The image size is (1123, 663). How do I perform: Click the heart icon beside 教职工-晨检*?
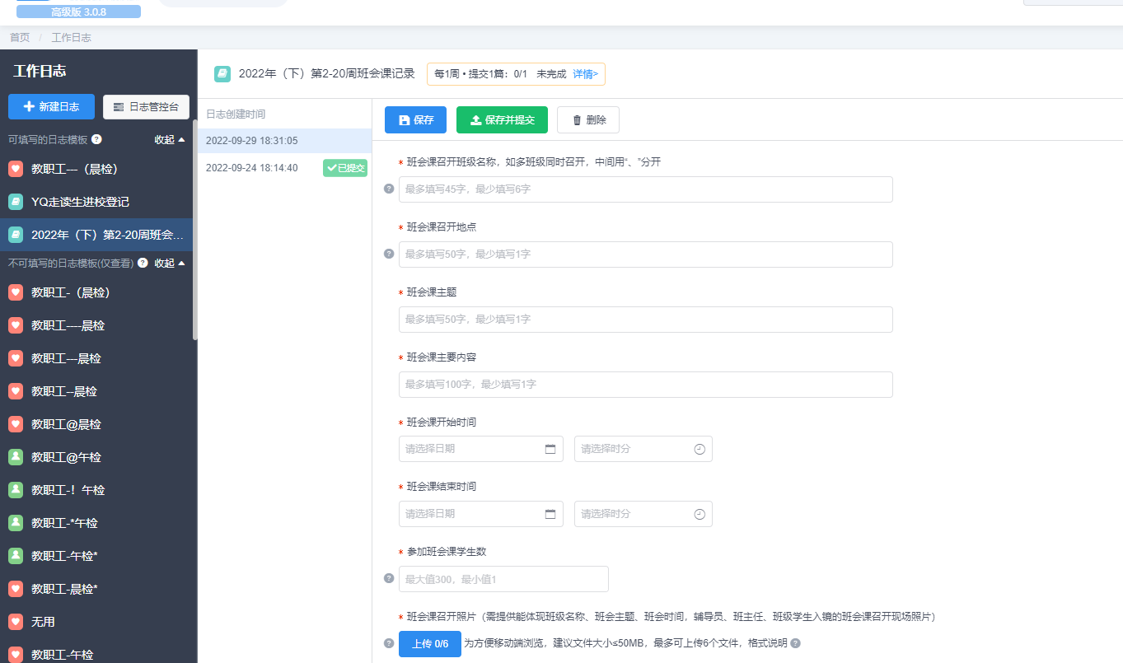click(15, 589)
